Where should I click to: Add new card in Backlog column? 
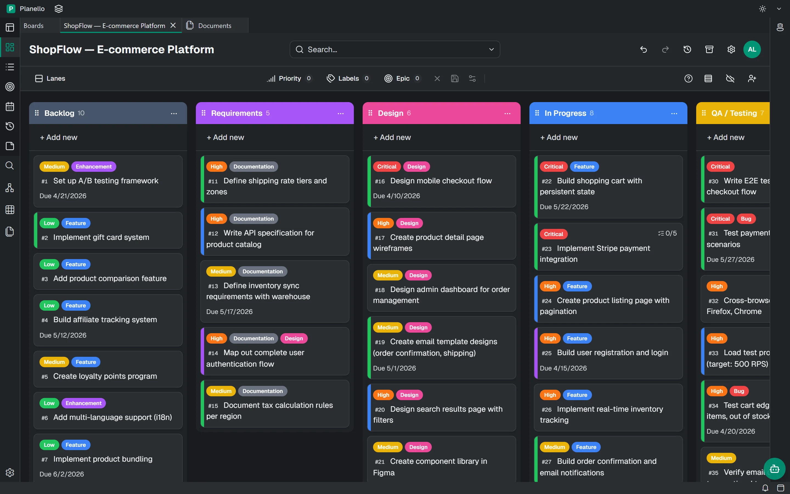tap(59, 137)
